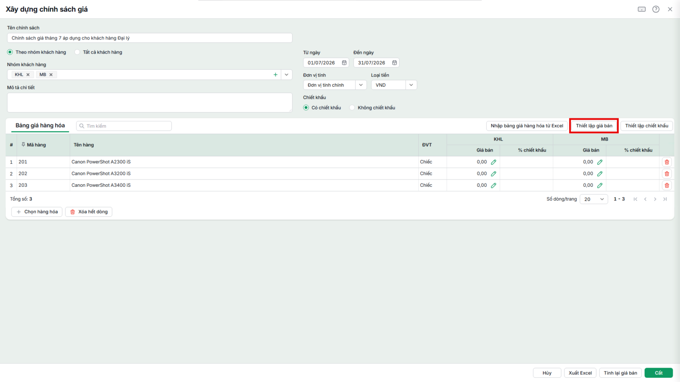
Task: Click MB % chiết khấu cell for item 202
Action: (633, 174)
